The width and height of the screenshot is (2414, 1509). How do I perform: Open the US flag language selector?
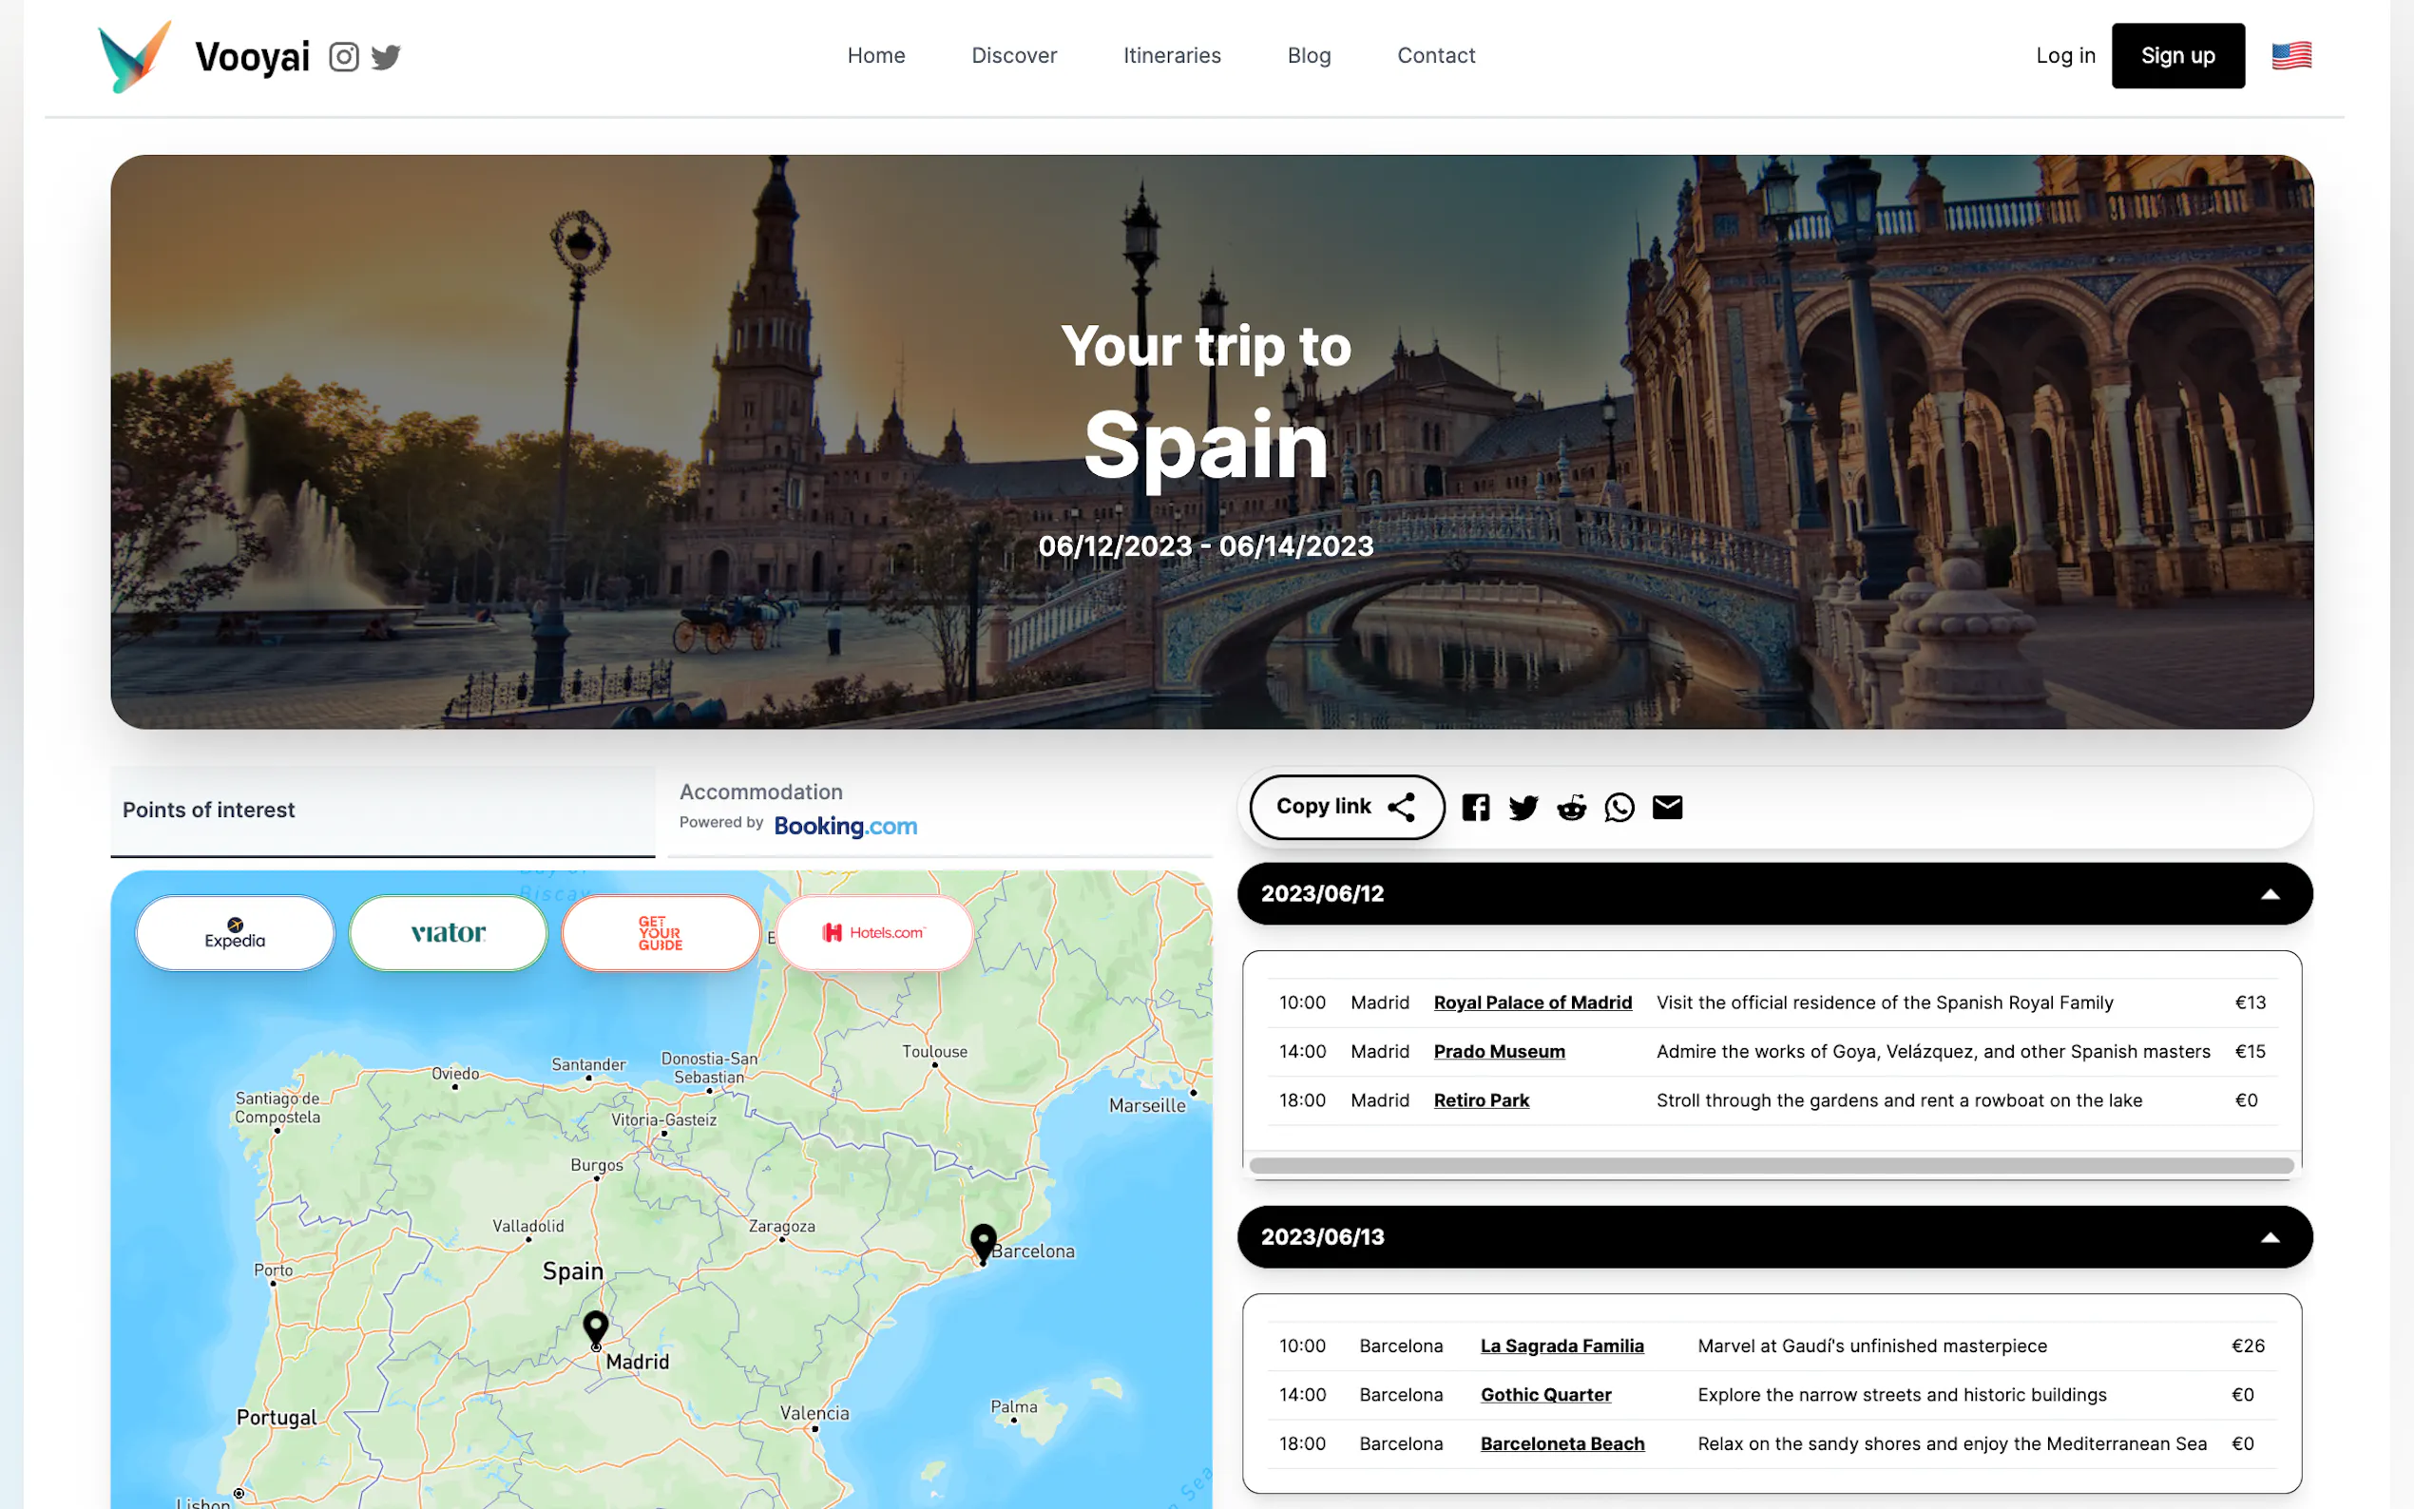[x=2291, y=56]
